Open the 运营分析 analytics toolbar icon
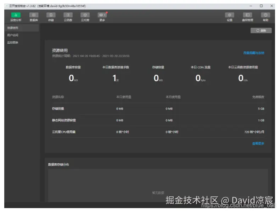Image resolution: width=280 pixels, height=212 pixels. pos(16,15)
